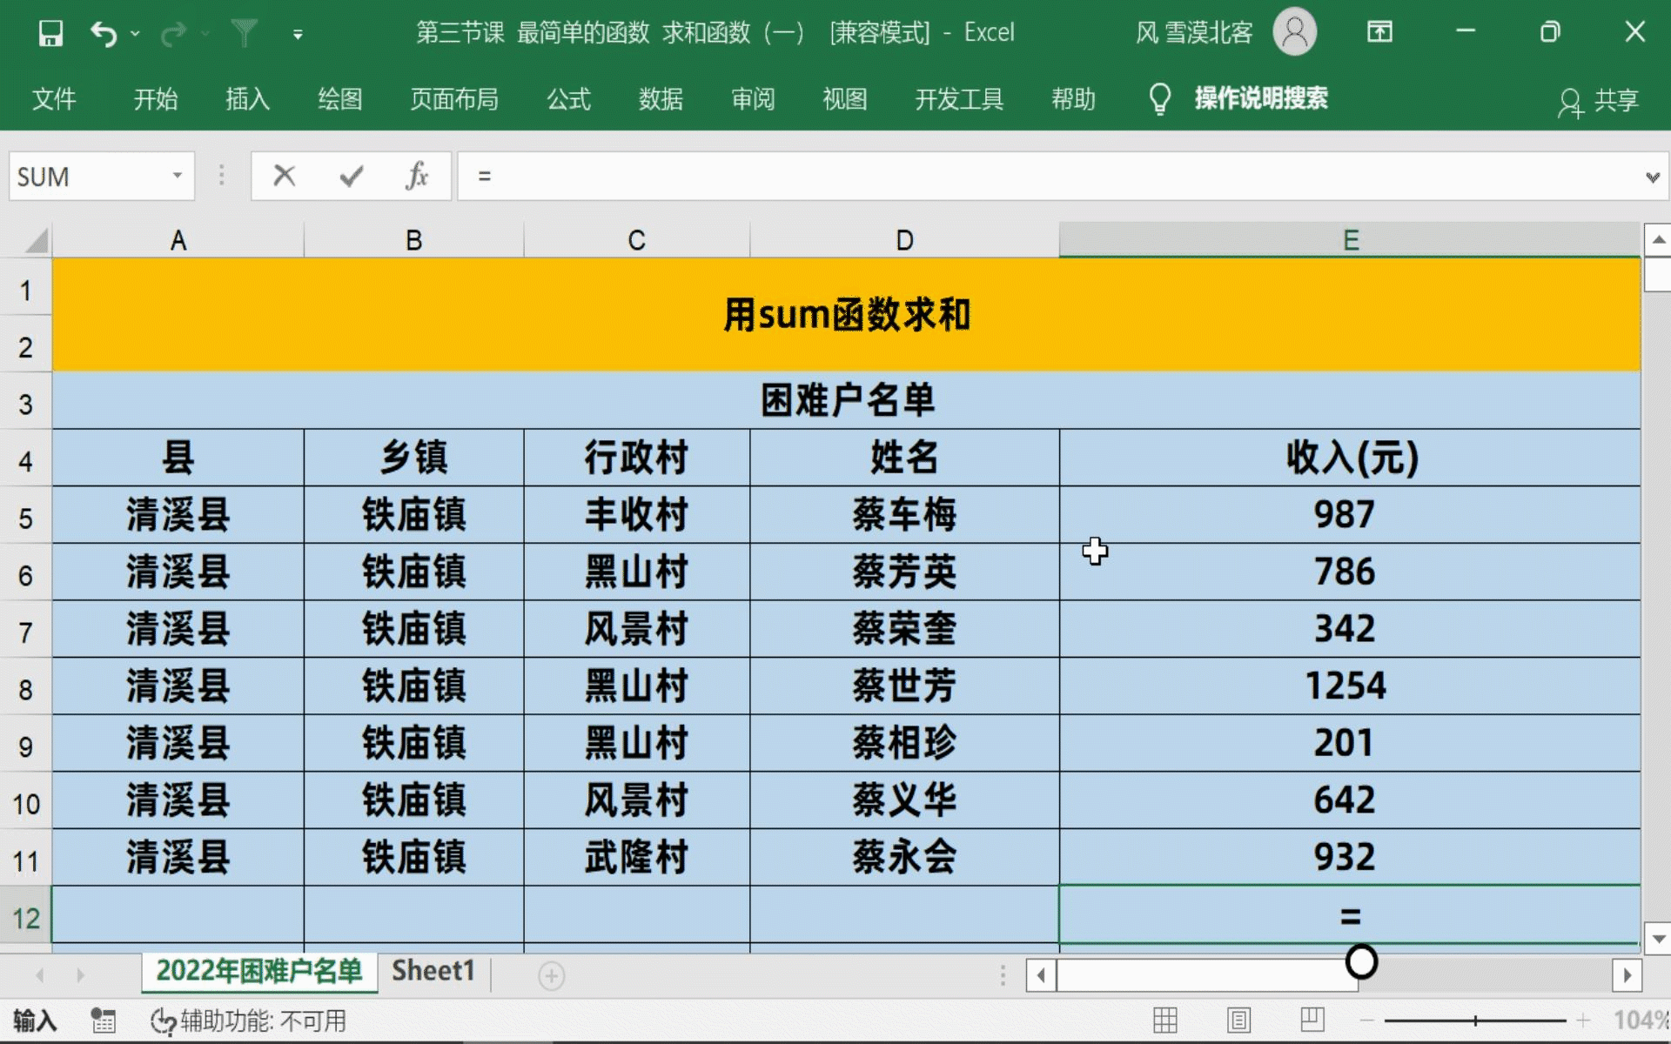Switch to Normal view in the status bar
Image resolution: width=1671 pixels, height=1044 pixels.
coord(1164,1020)
